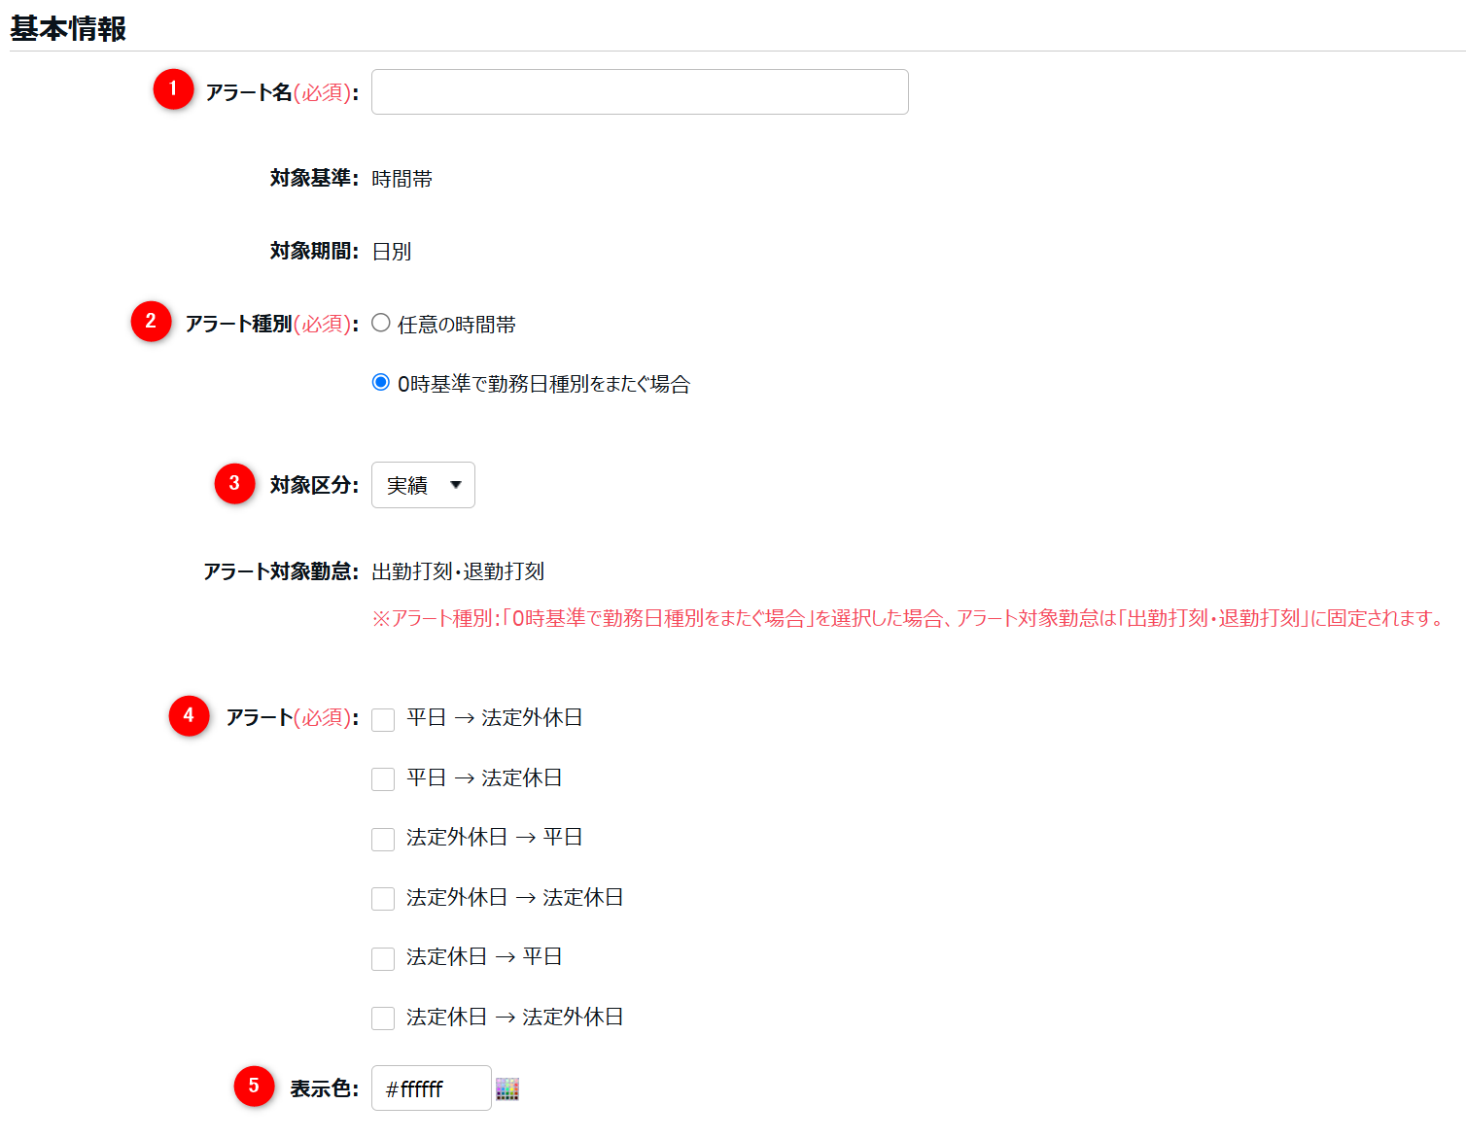Viewport: 1466px width, 1139px height.
Task: Click the red number 5 badge
Action: [x=254, y=1086]
